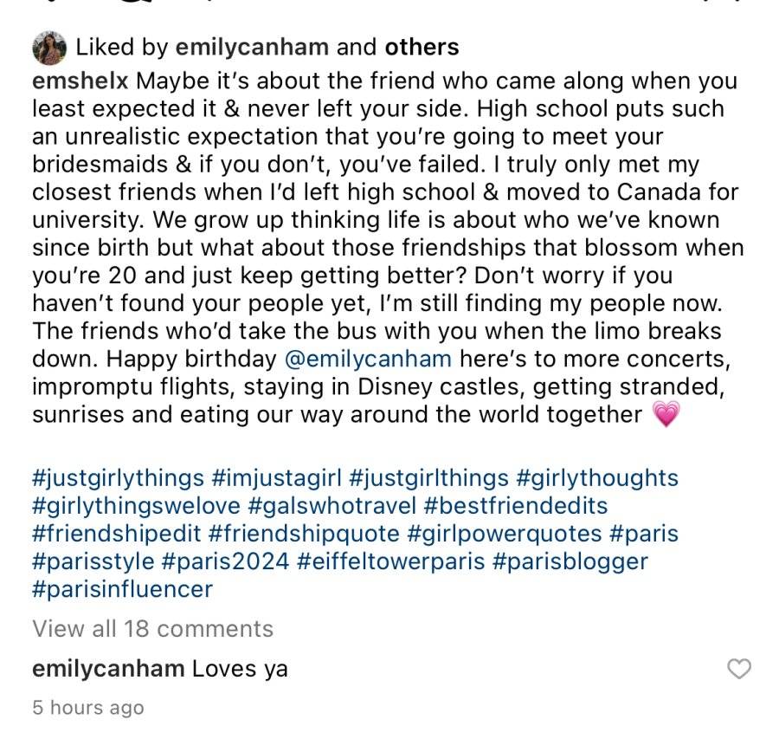This screenshot has width=779, height=752.
Task: Open the #parisinfluencer hashtag
Action: coord(123,589)
